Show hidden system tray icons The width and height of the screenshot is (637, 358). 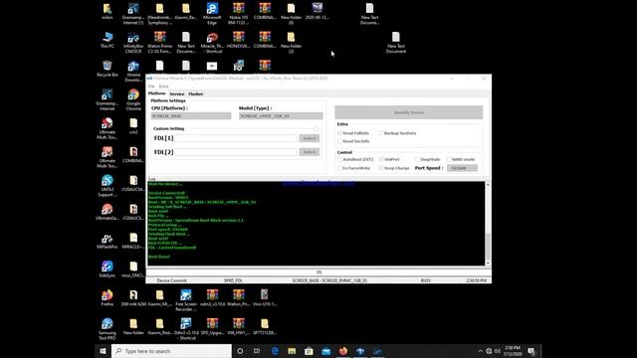click(x=480, y=351)
